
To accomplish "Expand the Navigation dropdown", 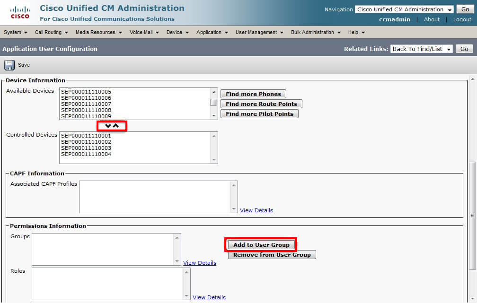I will (x=404, y=9).
